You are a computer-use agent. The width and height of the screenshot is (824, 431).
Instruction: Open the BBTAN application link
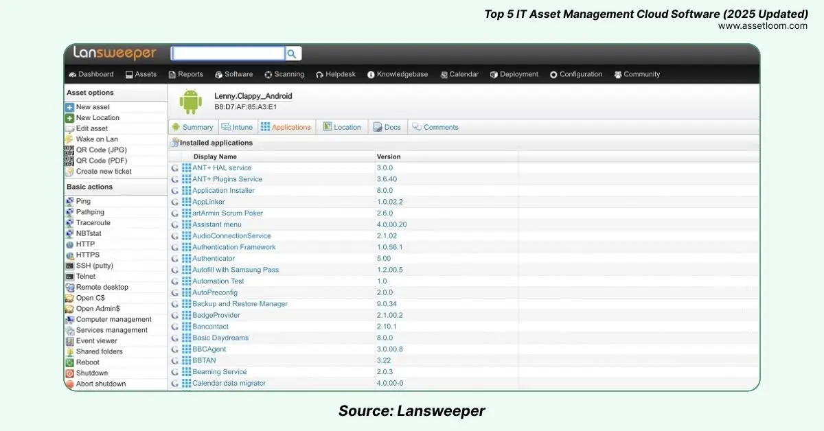coord(204,360)
